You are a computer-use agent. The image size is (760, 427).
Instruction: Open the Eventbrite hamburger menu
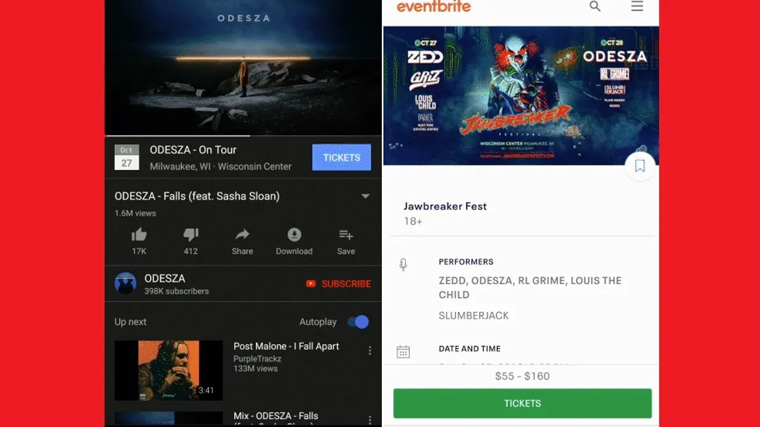coord(637,6)
